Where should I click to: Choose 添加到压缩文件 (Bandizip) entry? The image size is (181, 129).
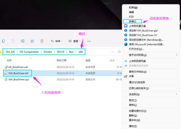point(146,40)
